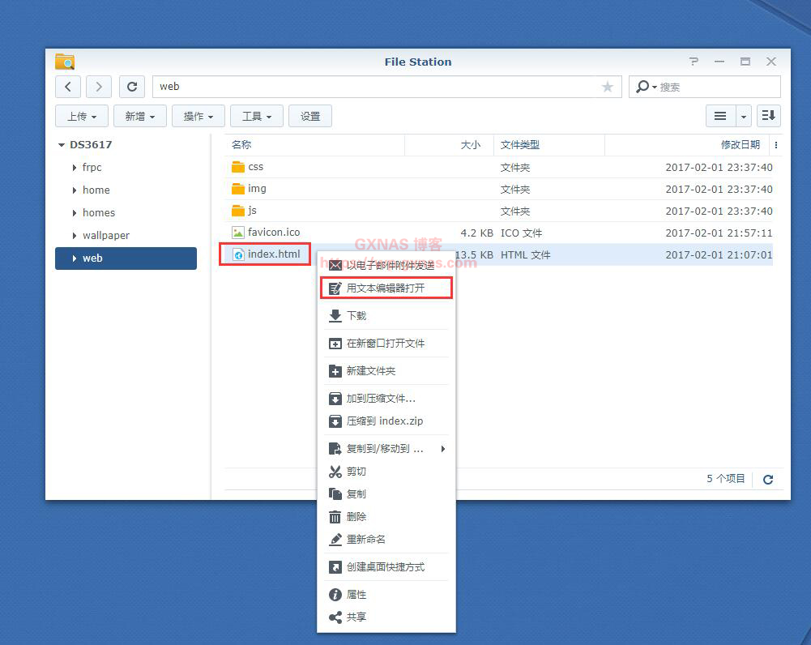
Task: Click the list view mode icon
Action: (719, 116)
